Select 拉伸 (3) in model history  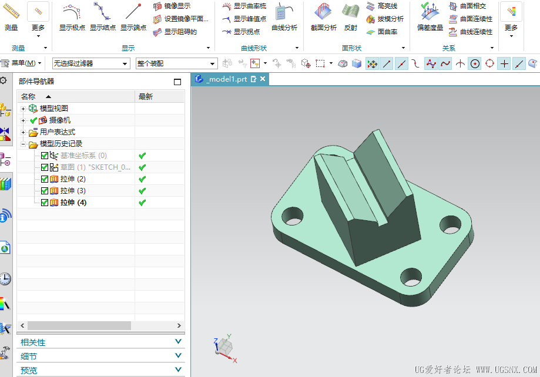click(73, 191)
